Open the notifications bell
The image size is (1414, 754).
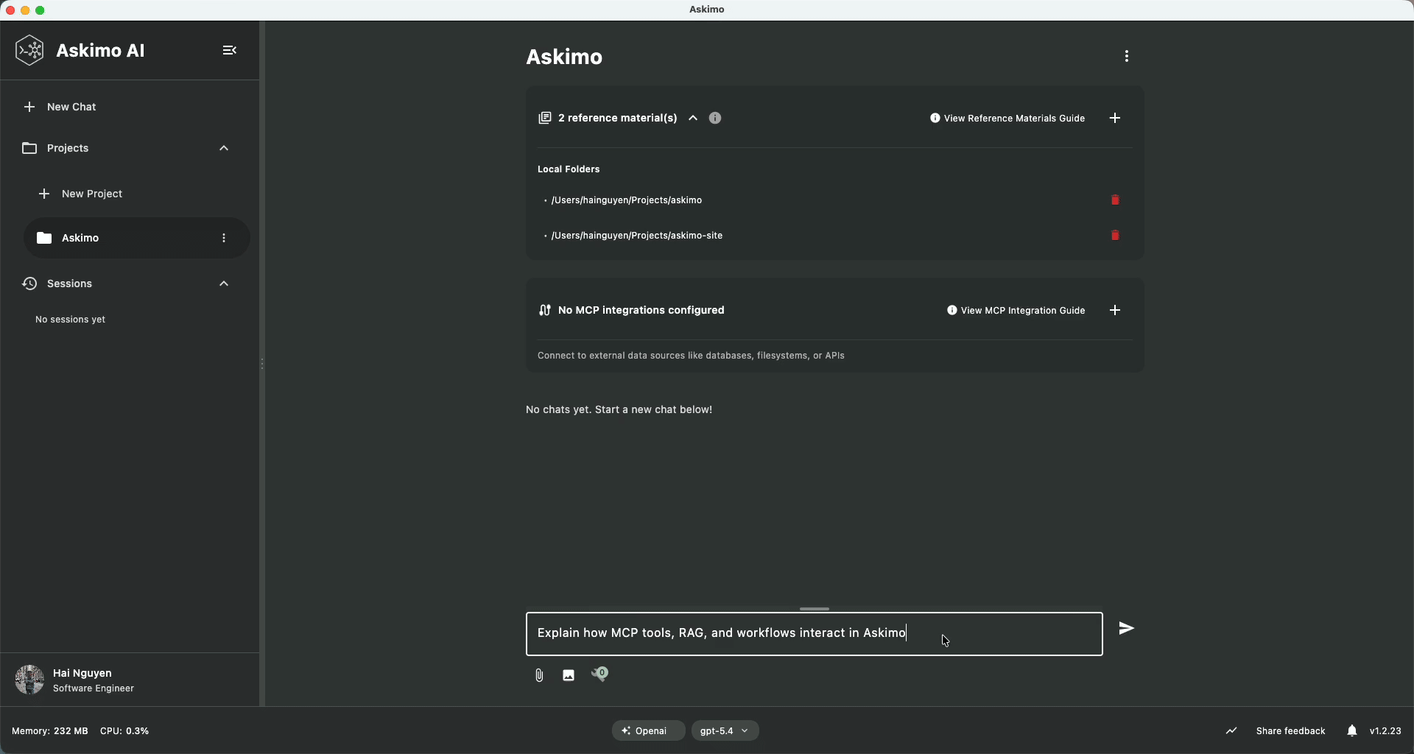(x=1351, y=730)
